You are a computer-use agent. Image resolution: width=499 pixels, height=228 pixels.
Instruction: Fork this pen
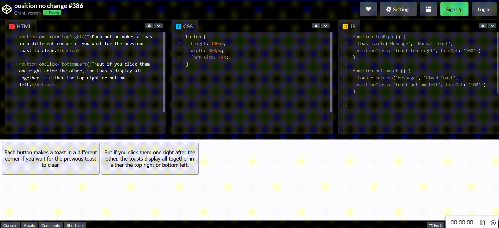point(435,225)
